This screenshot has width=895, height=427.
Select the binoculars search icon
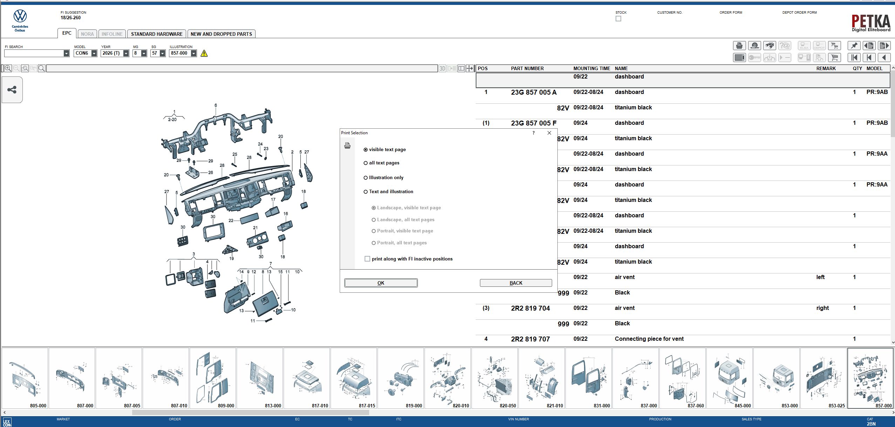point(770,46)
